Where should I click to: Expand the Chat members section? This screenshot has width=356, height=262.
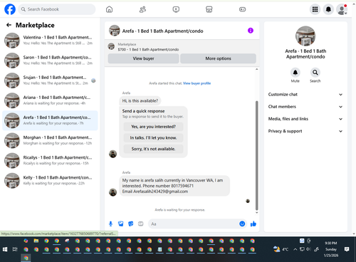[x=305, y=107]
